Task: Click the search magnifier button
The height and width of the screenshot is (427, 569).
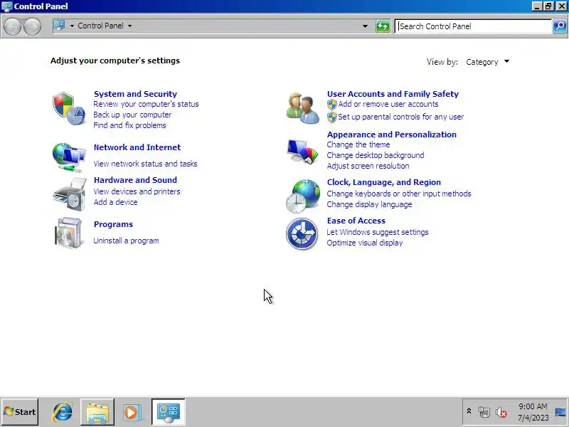Action: click(x=560, y=26)
